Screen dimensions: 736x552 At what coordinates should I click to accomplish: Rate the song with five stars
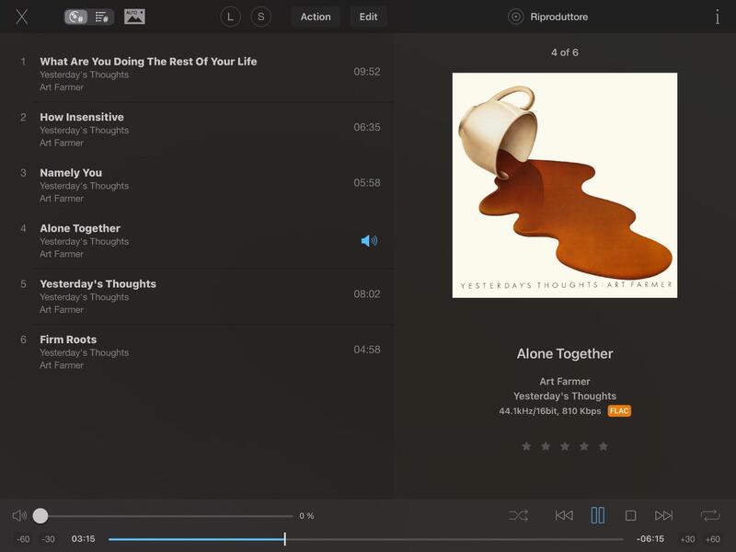(604, 446)
